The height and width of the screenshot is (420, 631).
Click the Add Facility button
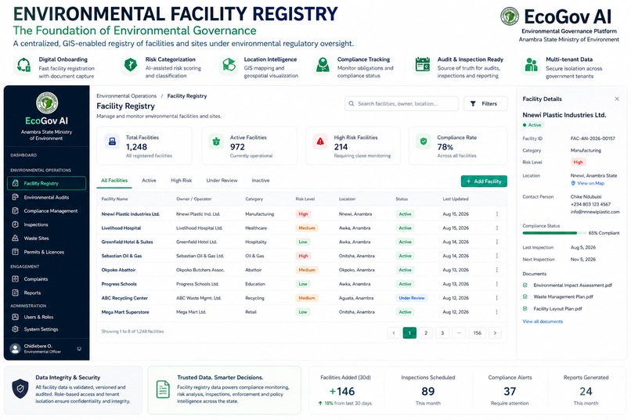pyautogui.click(x=484, y=181)
